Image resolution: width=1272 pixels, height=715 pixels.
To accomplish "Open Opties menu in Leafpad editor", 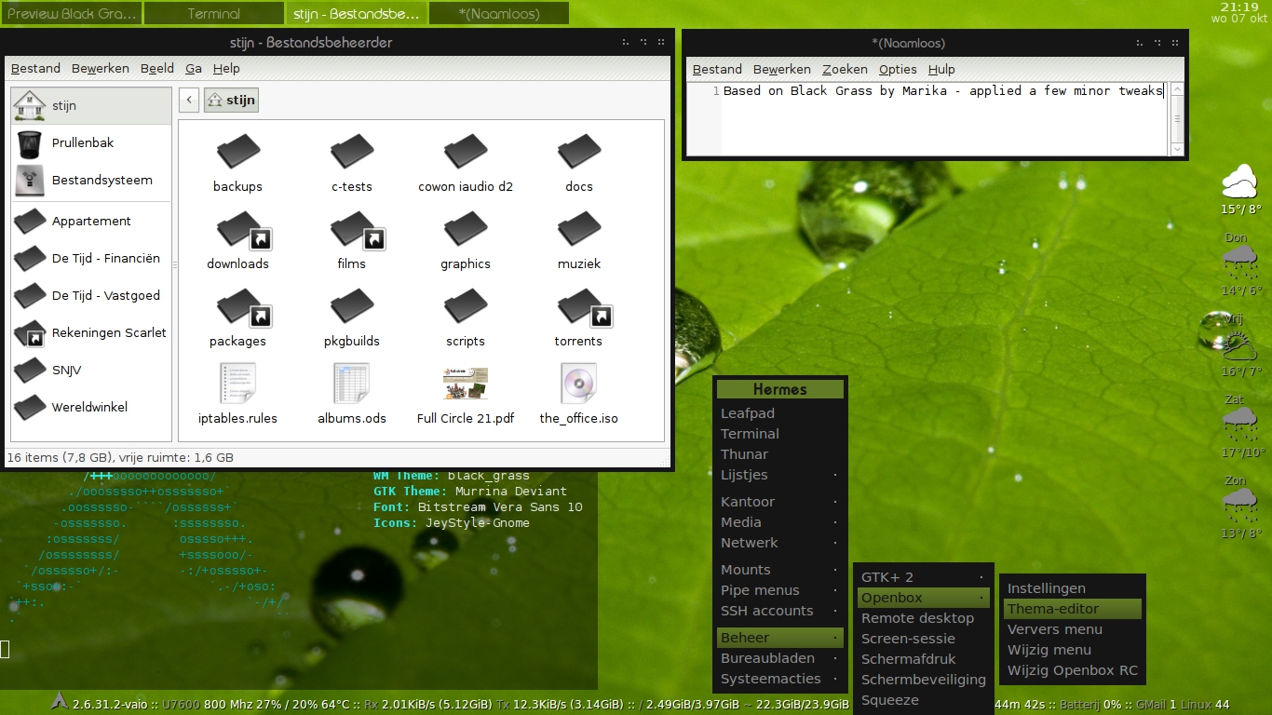I will [x=898, y=70].
